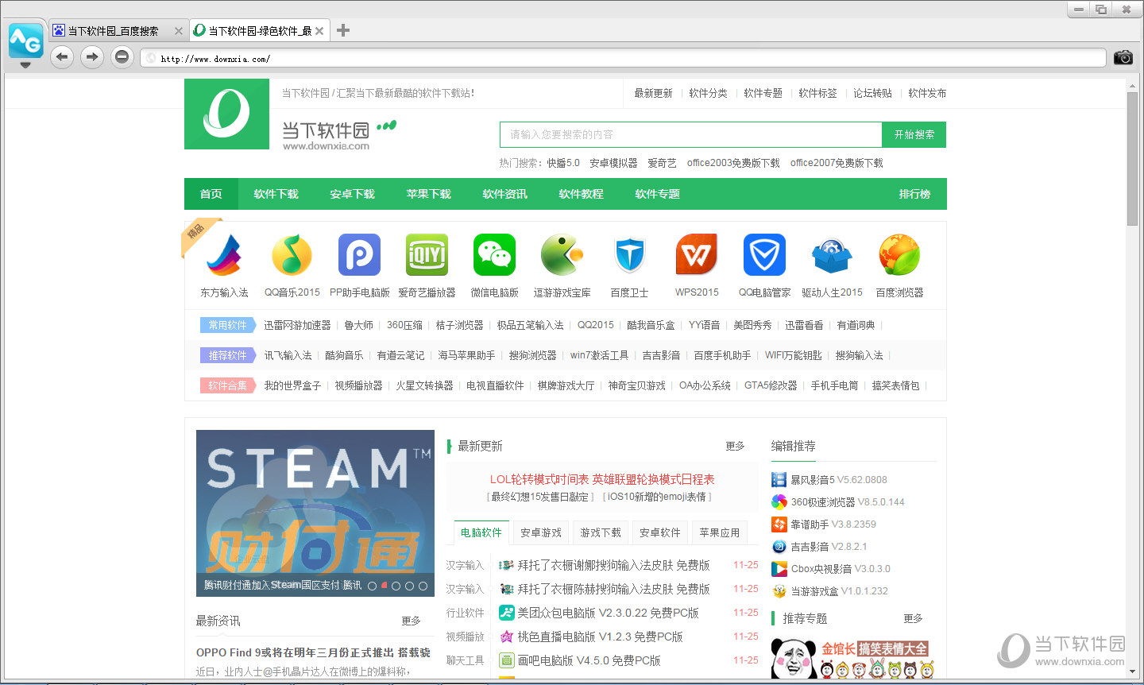Open a new tab with the plus button
Screen dimensions: 1144x685
[x=343, y=30]
